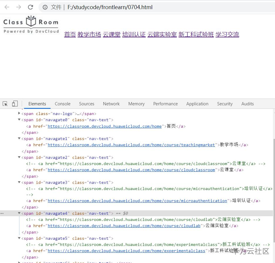This screenshot has height=263, width=275.
Task: Open the site info icon in address bar
Action: pyautogui.click(x=45, y=7)
